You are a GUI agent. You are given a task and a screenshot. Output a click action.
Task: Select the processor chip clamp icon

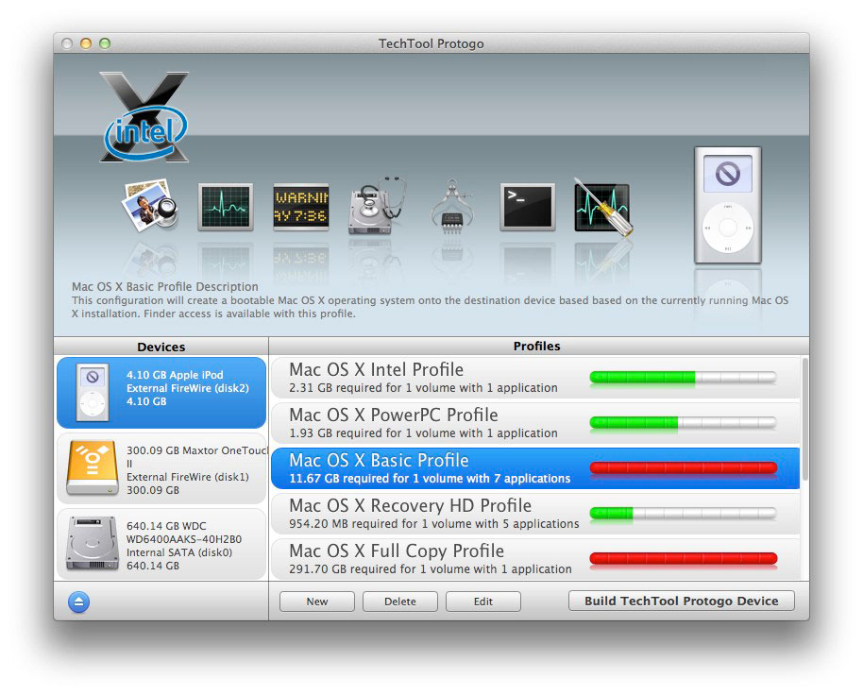[450, 206]
